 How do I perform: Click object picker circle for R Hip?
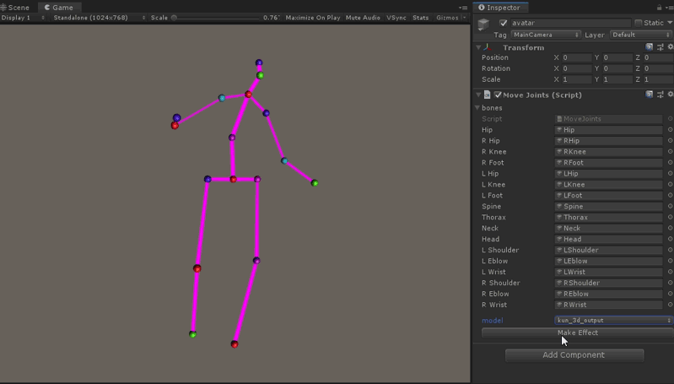tap(670, 140)
